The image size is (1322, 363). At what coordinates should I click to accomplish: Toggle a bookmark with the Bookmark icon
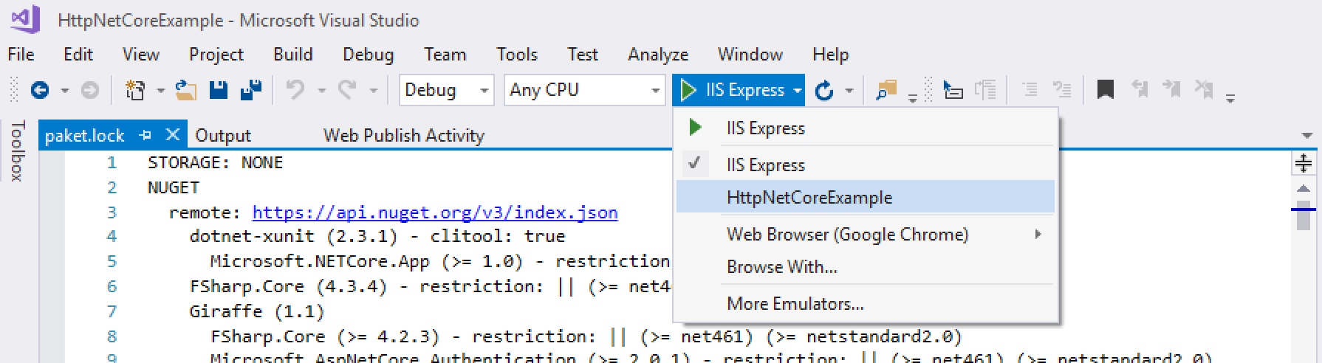click(1105, 90)
